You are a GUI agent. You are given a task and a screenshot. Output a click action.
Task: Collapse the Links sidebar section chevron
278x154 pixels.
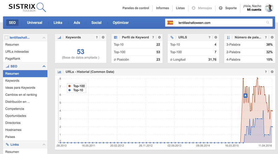[44, 145]
